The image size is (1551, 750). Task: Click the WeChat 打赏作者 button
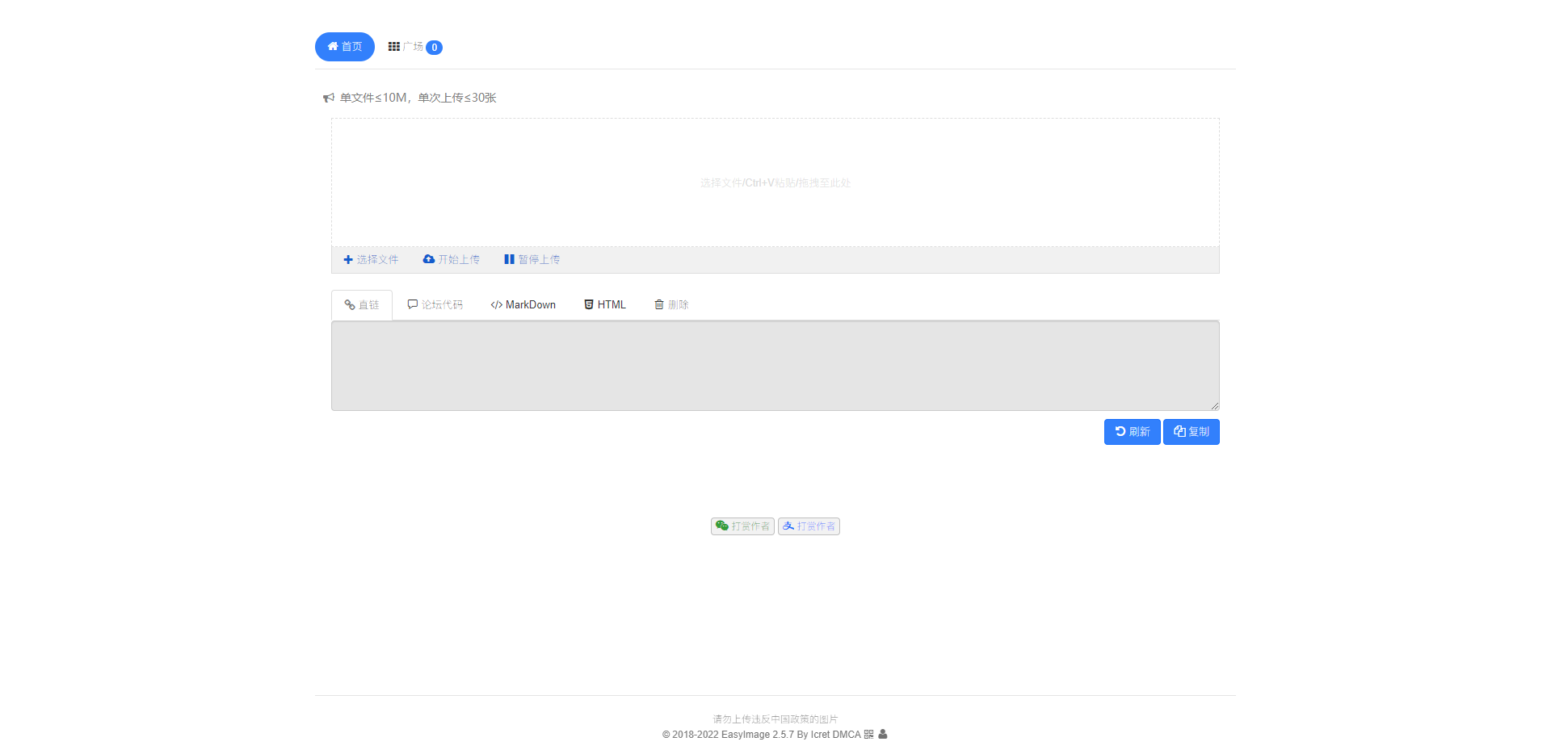pos(743,526)
